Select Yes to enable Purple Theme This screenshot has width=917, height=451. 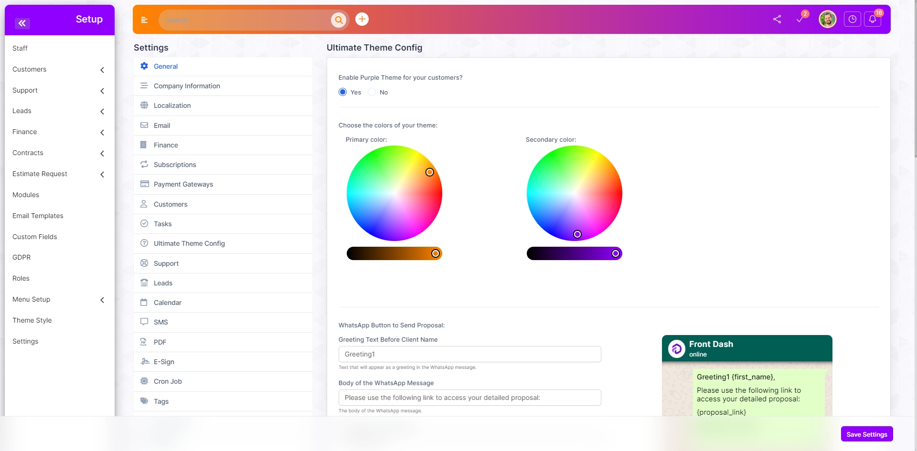342,92
